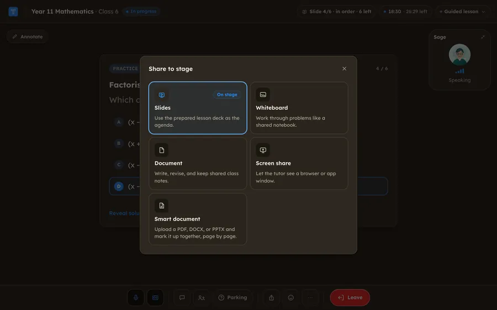Click the app logo in the header
Image resolution: width=497 pixels, height=310 pixels.
(13, 12)
